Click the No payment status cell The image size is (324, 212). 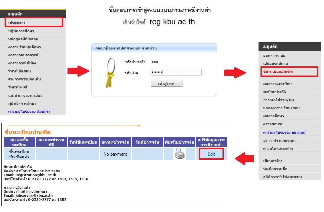click(115, 154)
